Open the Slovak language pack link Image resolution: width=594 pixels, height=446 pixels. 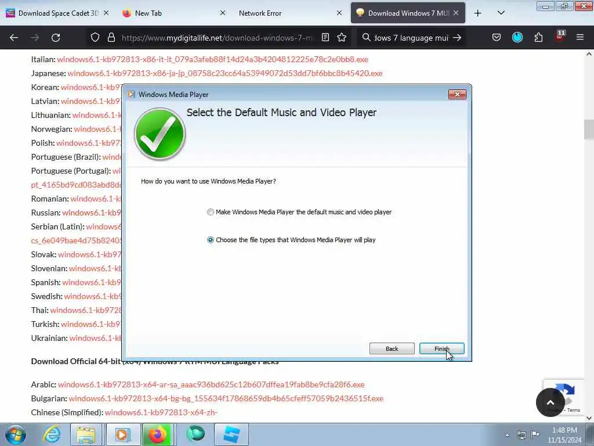click(x=89, y=254)
